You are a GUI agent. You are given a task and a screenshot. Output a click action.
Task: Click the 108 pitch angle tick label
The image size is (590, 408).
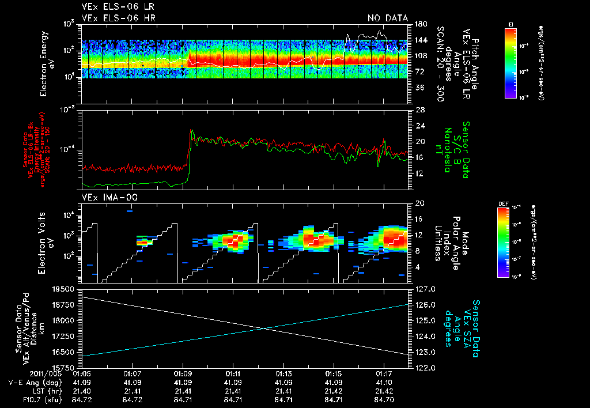421,56
